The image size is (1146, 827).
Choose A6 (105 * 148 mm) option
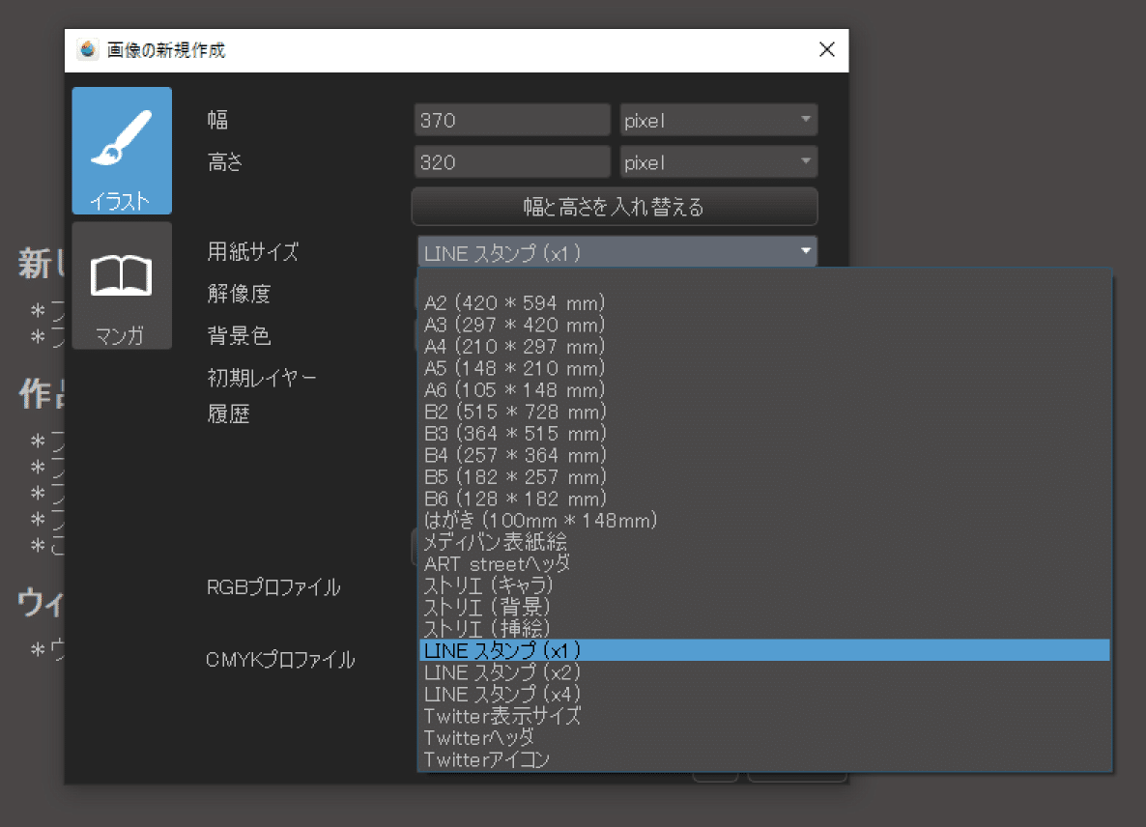tap(764, 390)
